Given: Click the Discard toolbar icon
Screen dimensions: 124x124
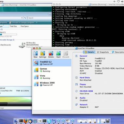Looking at the screenshot, I should (x=66, y=54).
